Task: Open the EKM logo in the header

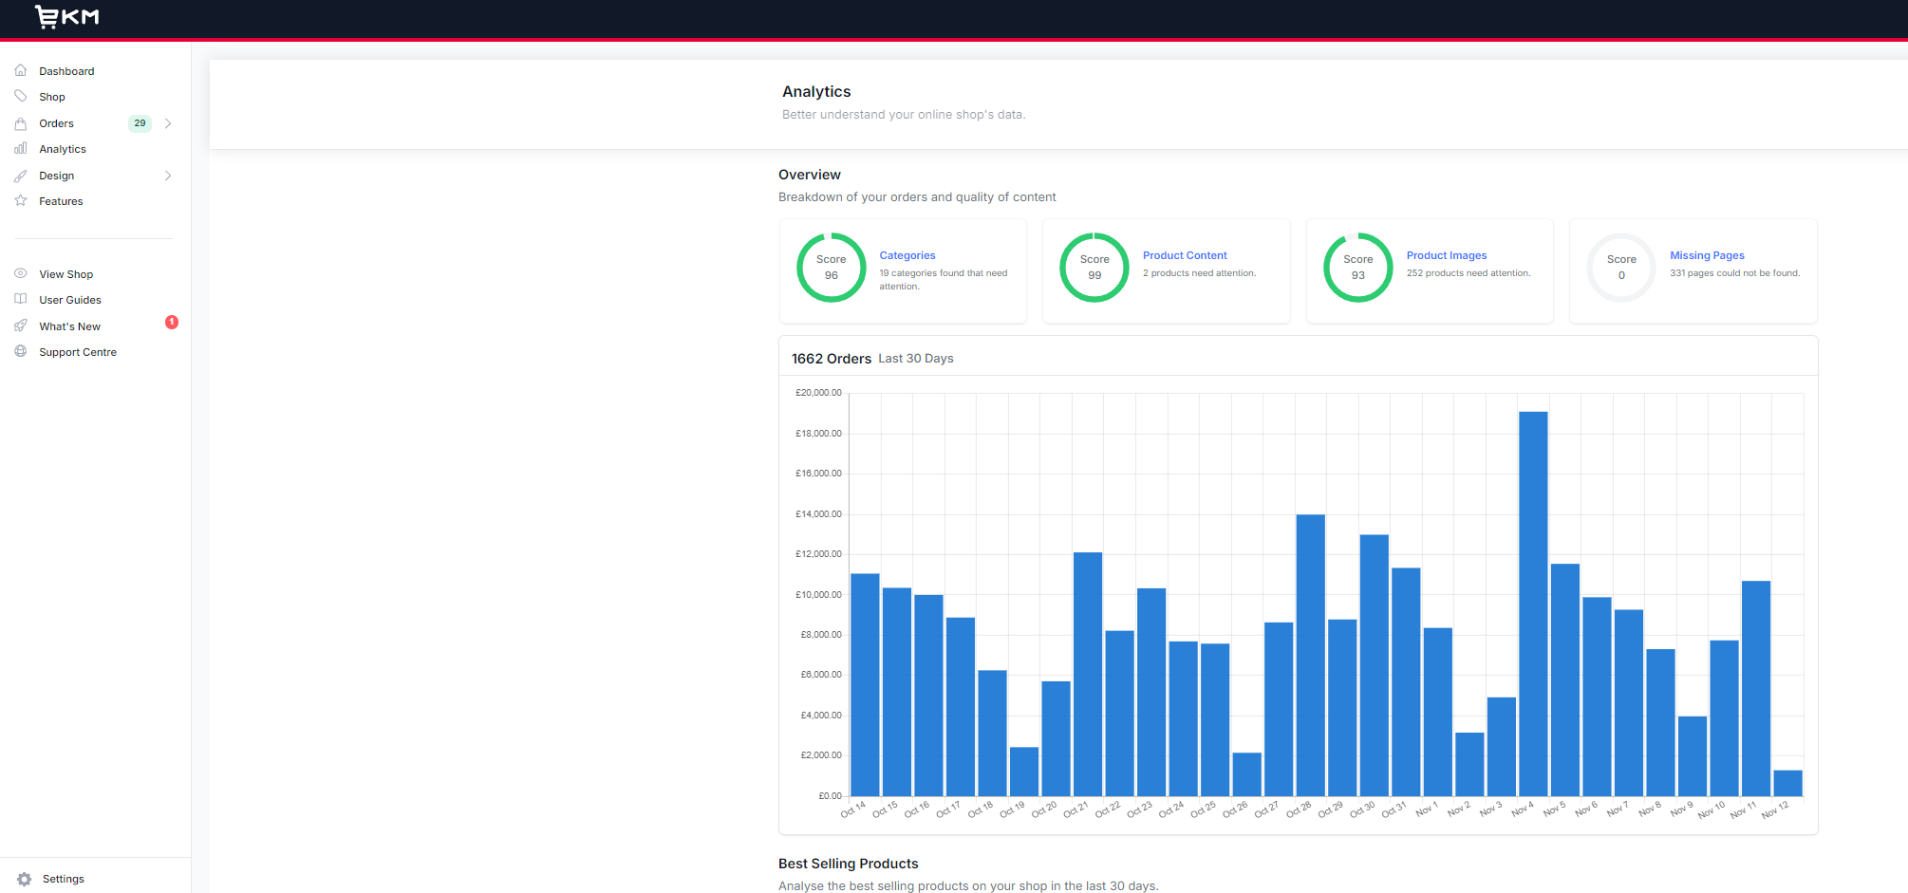Action: pos(66,18)
